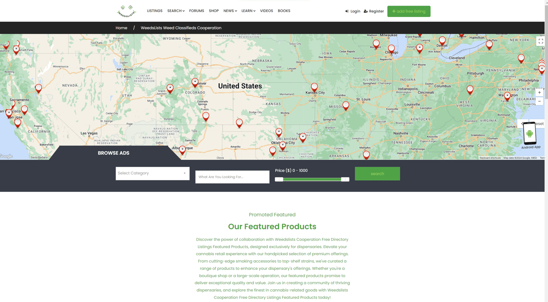The image size is (548, 302).
Task: Zoom out on the map
Action: click(x=539, y=101)
